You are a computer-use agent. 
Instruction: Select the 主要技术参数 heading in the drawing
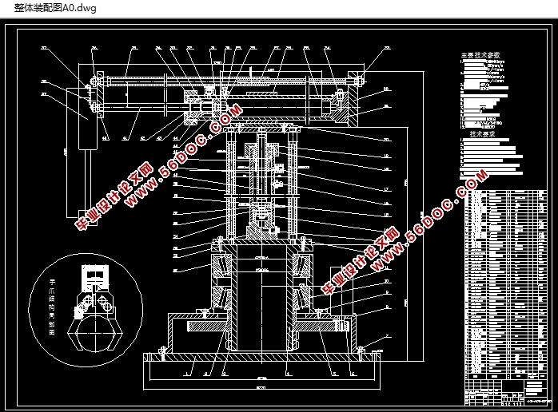480,55
